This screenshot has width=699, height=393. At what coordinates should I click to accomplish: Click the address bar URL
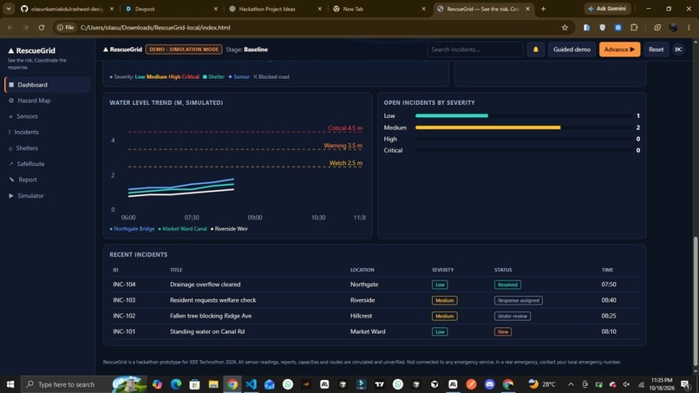click(155, 28)
